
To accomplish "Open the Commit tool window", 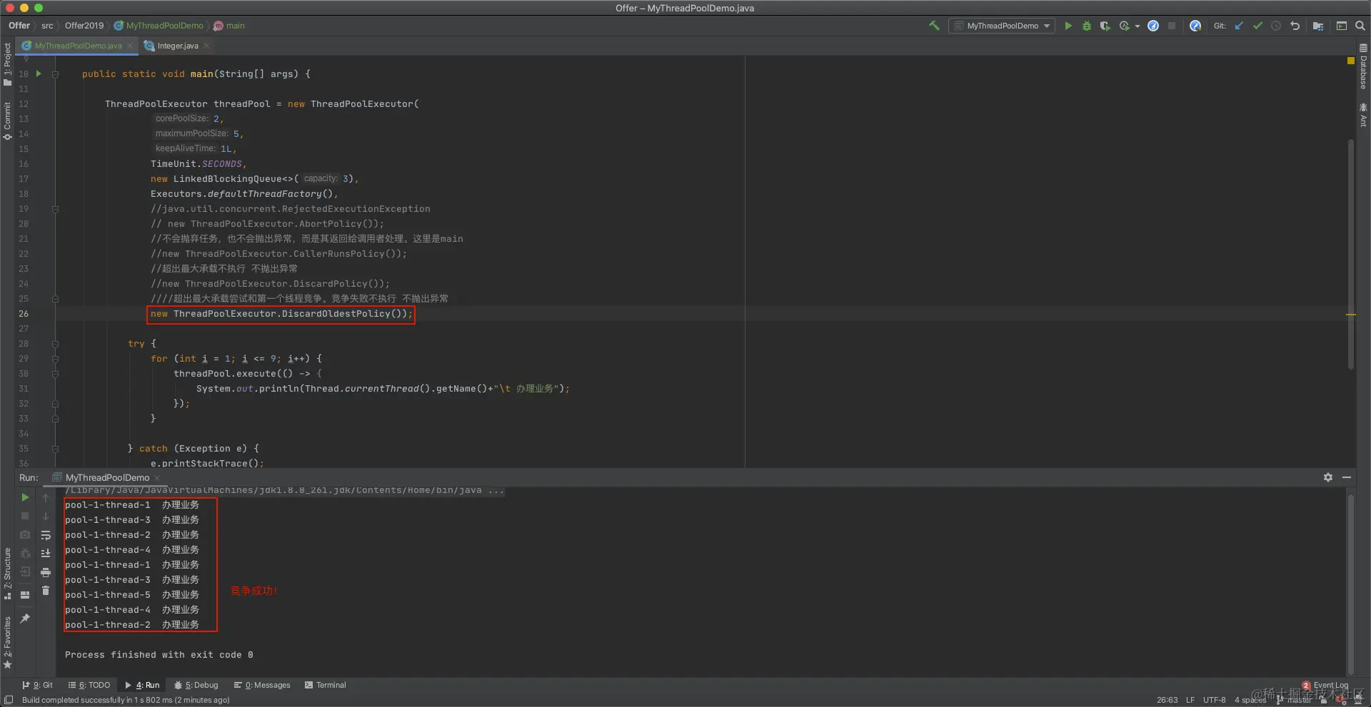I will pos(7,121).
